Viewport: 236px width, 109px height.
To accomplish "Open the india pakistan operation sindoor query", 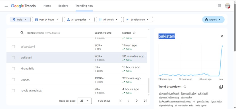I will pyautogui.click(x=175, y=102).
